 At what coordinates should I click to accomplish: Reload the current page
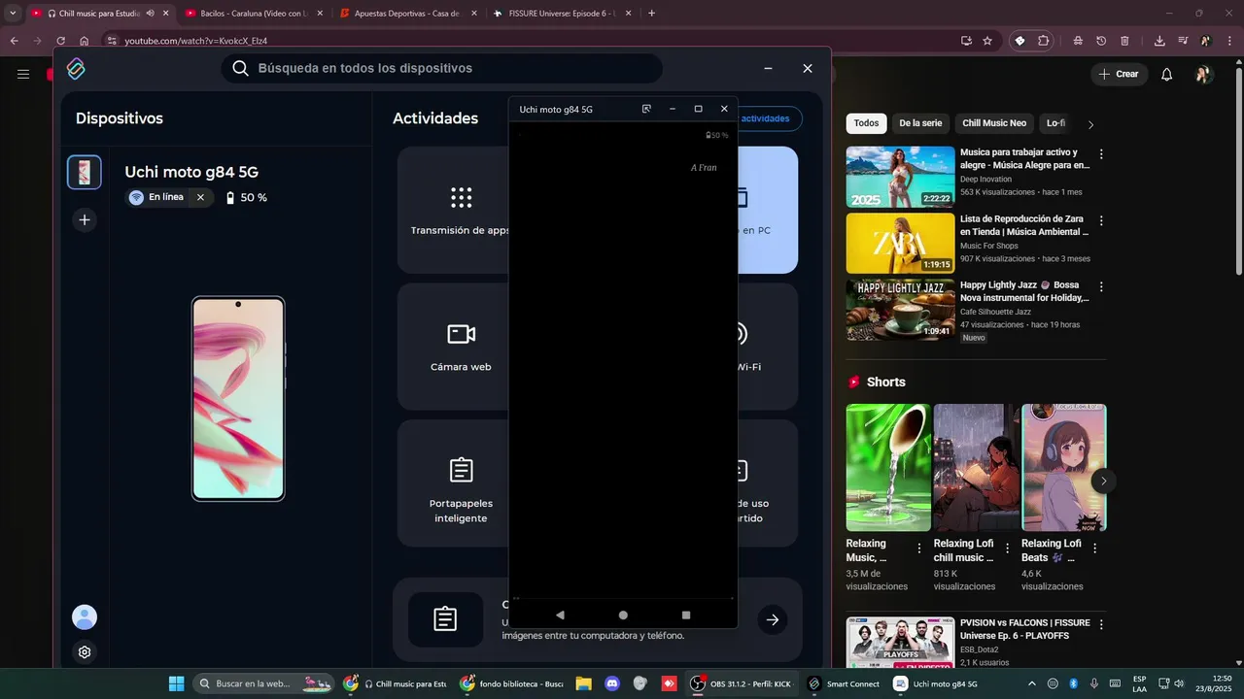coord(60,41)
